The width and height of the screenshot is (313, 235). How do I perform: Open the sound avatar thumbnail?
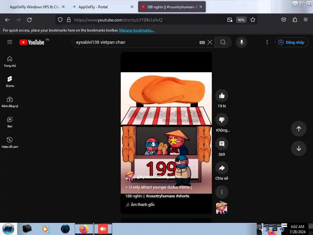click(x=222, y=208)
